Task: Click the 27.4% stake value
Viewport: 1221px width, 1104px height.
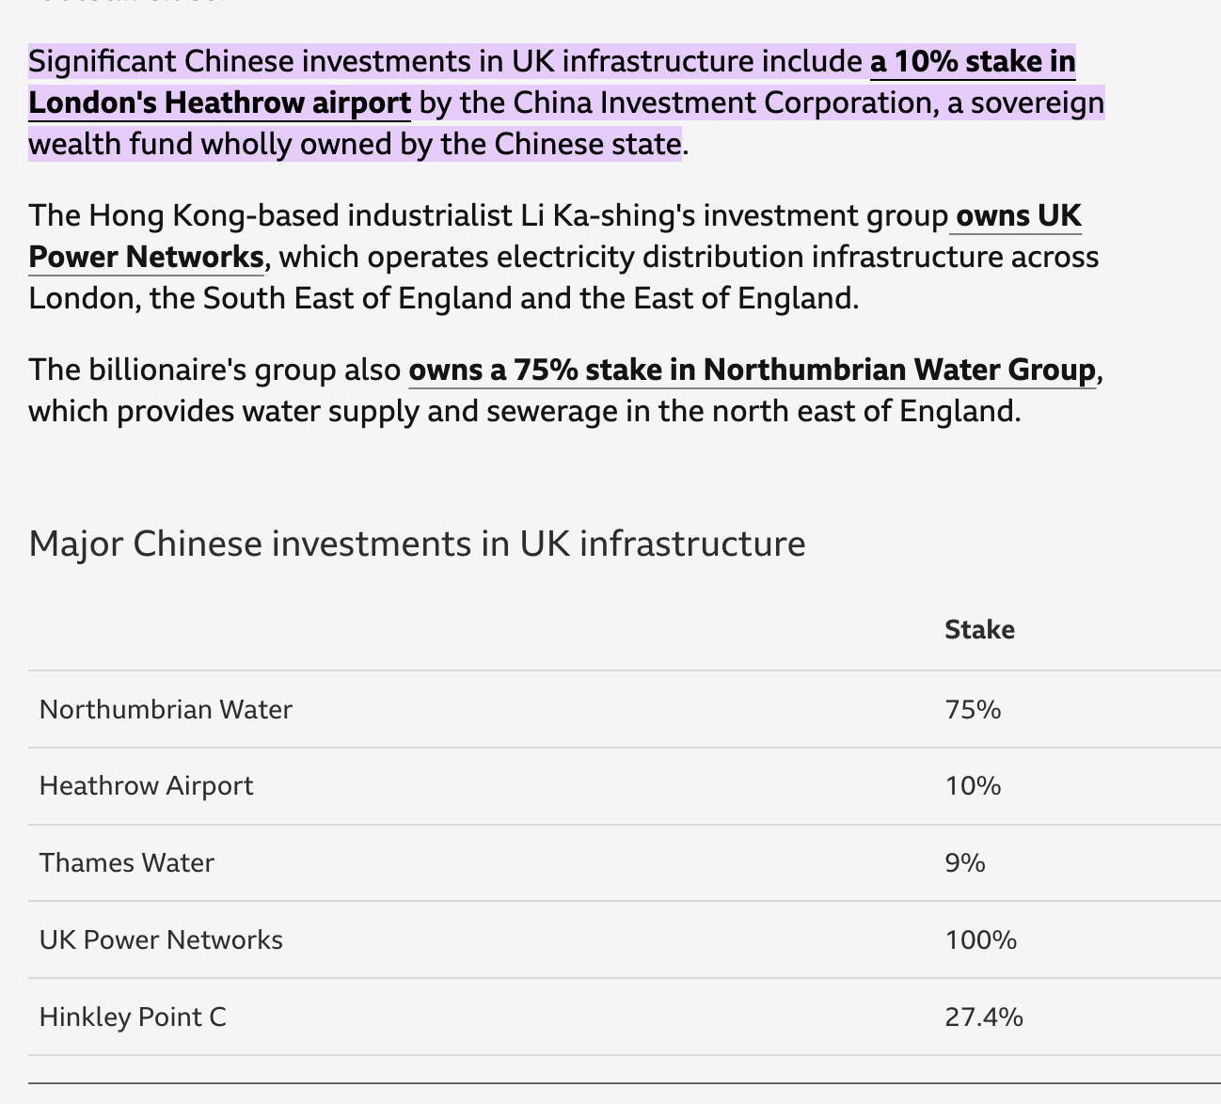Action: pyautogui.click(x=984, y=1017)
